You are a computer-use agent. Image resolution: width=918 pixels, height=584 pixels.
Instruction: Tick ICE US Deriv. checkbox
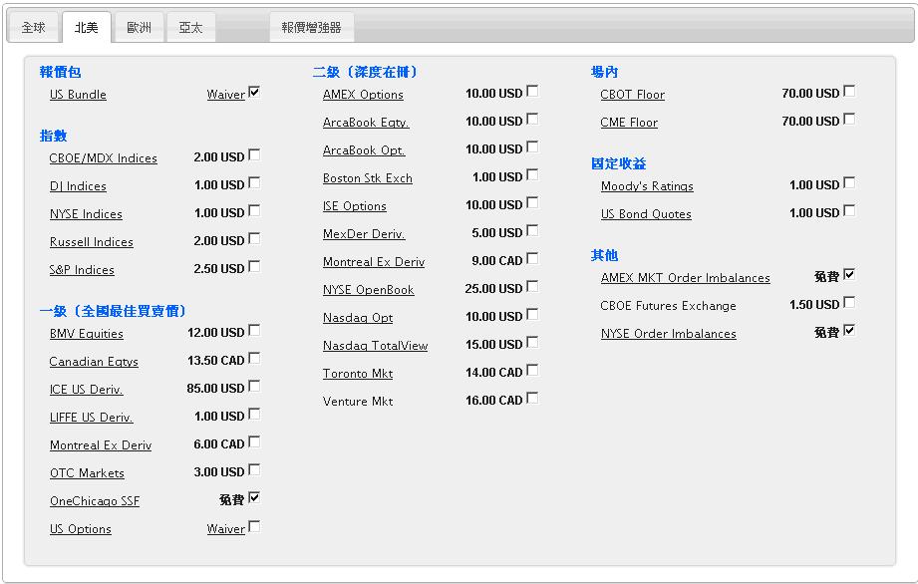pyautogui.click(x=254, y=387)
